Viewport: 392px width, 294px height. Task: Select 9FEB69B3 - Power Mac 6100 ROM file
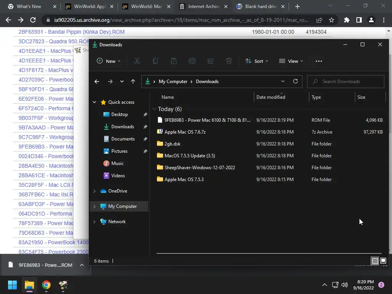tap(269, 120)
